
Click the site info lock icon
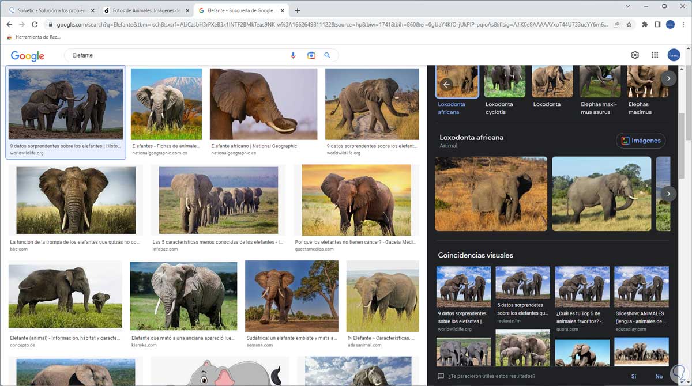[x=51, y=25]
